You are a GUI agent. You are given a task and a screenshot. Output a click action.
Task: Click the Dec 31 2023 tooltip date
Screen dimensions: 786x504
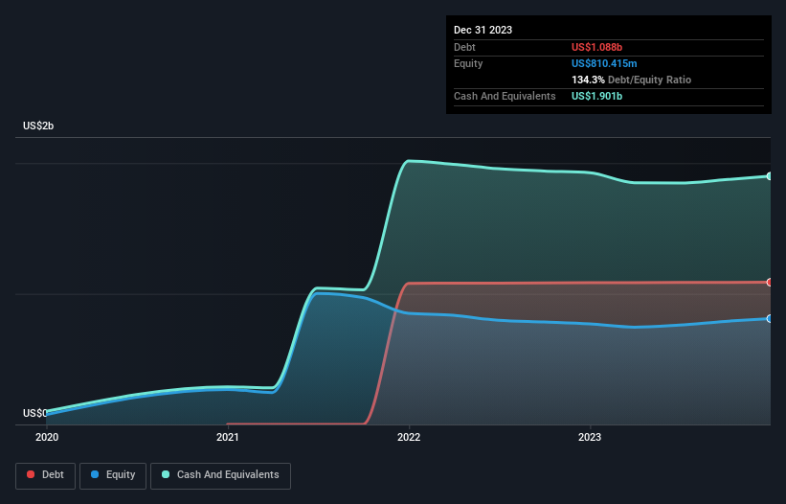(483, 30)
